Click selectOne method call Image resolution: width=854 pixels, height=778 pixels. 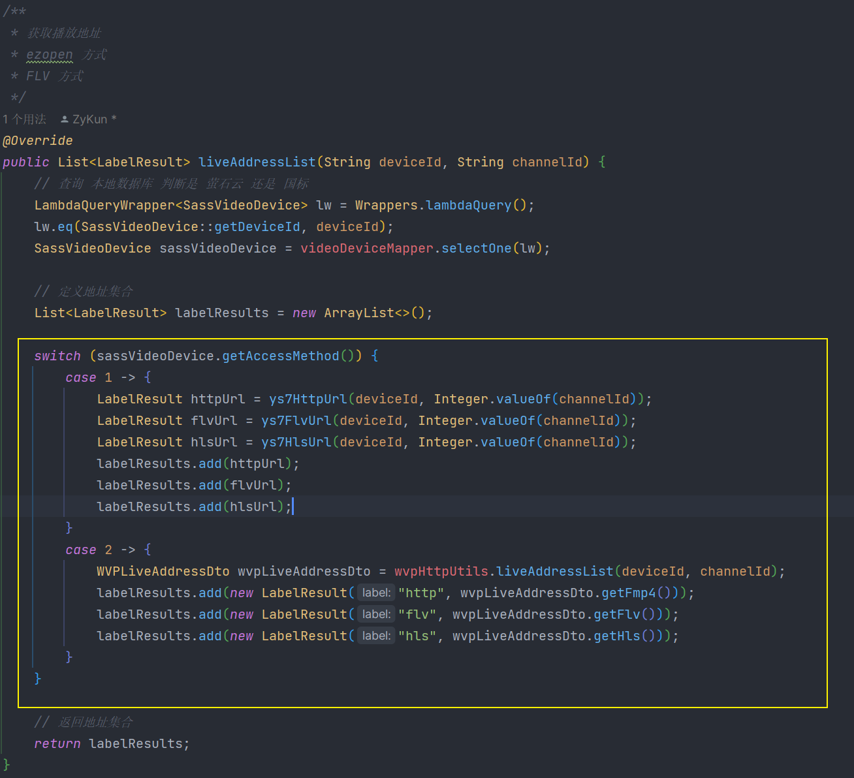[477, 248]
